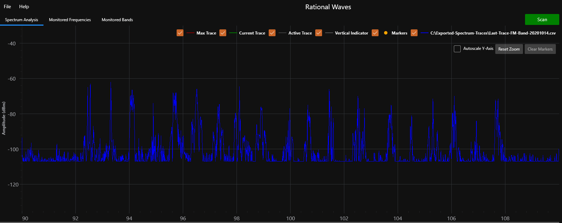The width and height of the screenshot is (562, 223).
Task: Start a scan with the green Scan button
Action: click(542, 19)
